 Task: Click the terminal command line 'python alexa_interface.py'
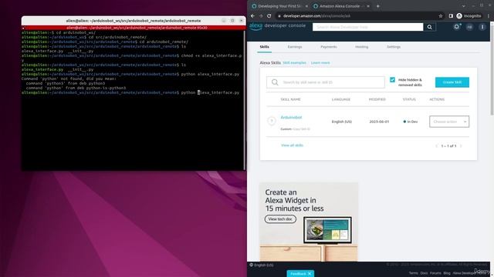pyautogui.click(x=210, y=92)
